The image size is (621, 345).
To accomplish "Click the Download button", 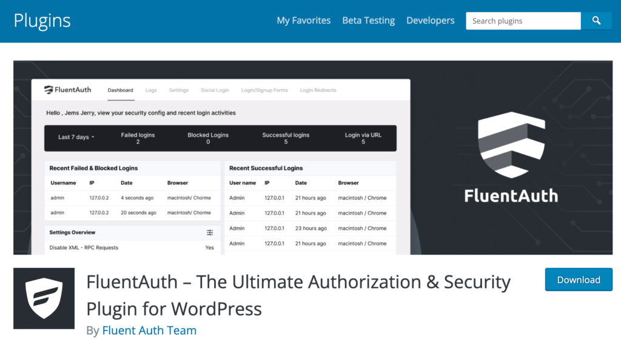I will pyautogui.click(x=579, y=280).
